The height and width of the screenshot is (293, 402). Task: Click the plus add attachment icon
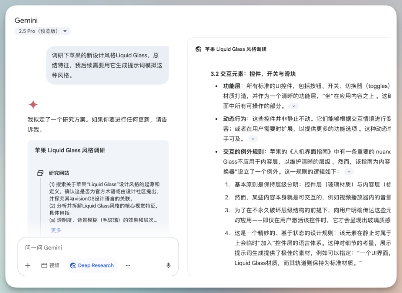28,265
